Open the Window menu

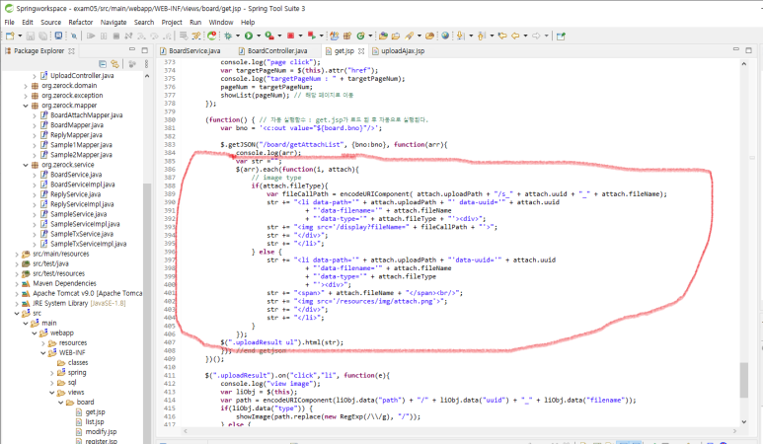click(221, 23)
